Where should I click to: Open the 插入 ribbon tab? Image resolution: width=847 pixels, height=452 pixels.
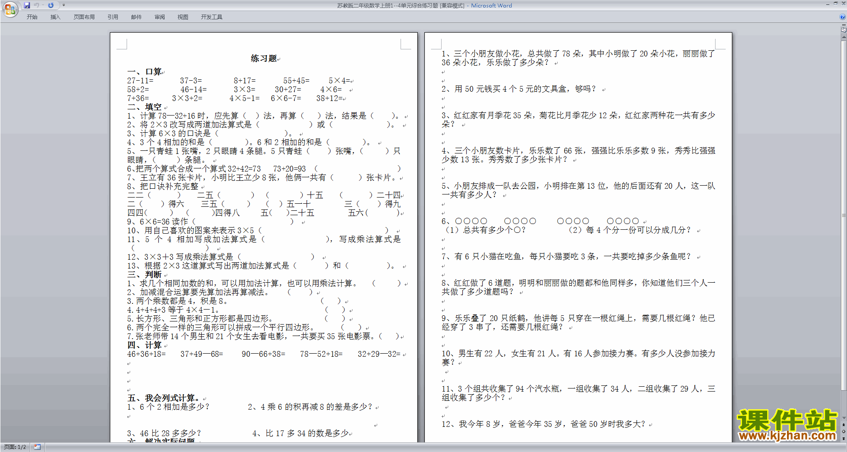(x=55, y=17)
